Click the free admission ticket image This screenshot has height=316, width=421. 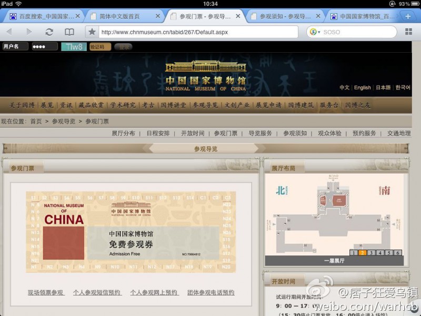tap(131, 232)
